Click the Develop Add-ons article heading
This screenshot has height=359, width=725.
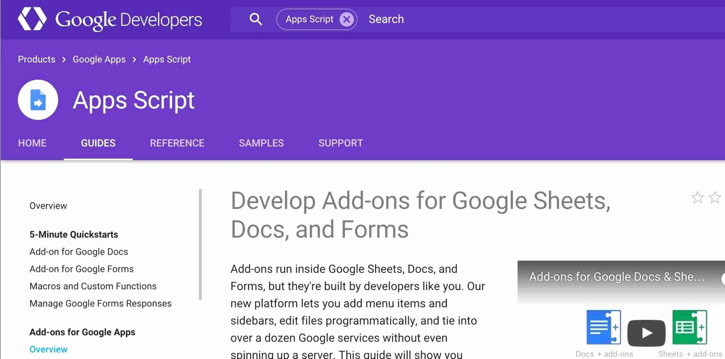(x=420, y=215)
